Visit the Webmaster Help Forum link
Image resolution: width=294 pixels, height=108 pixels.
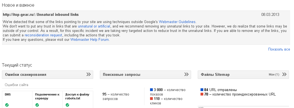(90, 40)
